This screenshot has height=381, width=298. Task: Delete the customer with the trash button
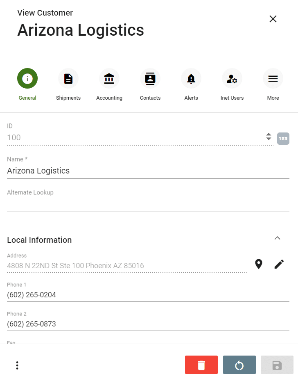point(201,365)
